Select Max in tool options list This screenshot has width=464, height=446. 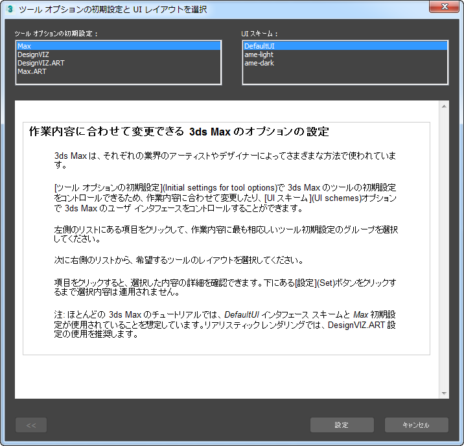click(x=119, y=46)
